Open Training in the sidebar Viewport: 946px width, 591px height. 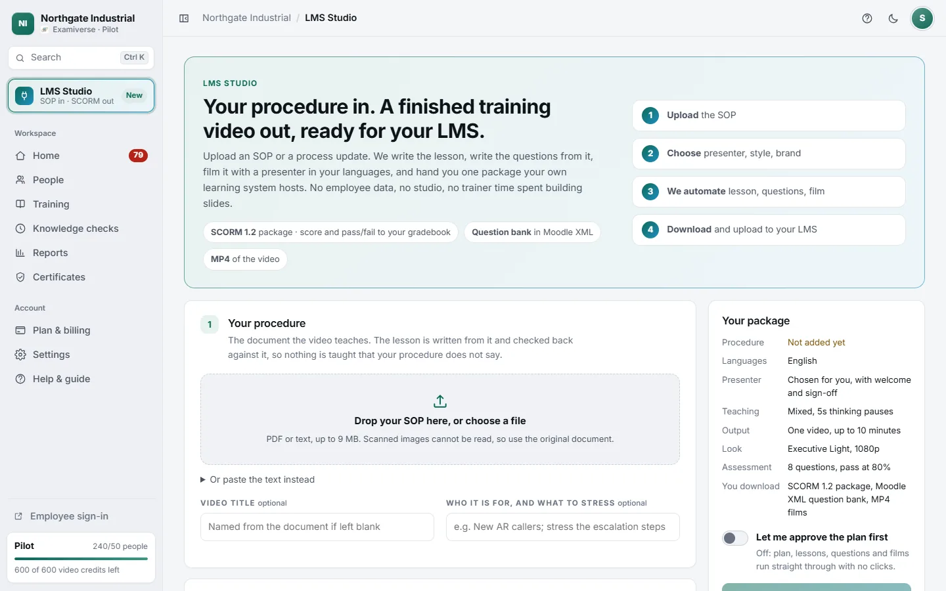pyautogui.click(x=81, y=204)
